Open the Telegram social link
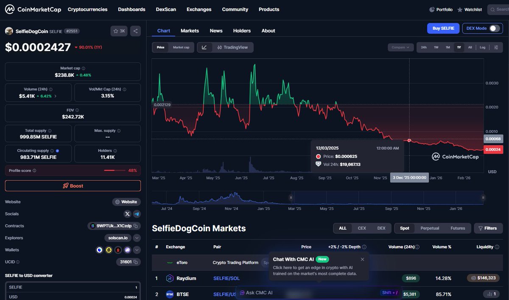 [137, 214]
